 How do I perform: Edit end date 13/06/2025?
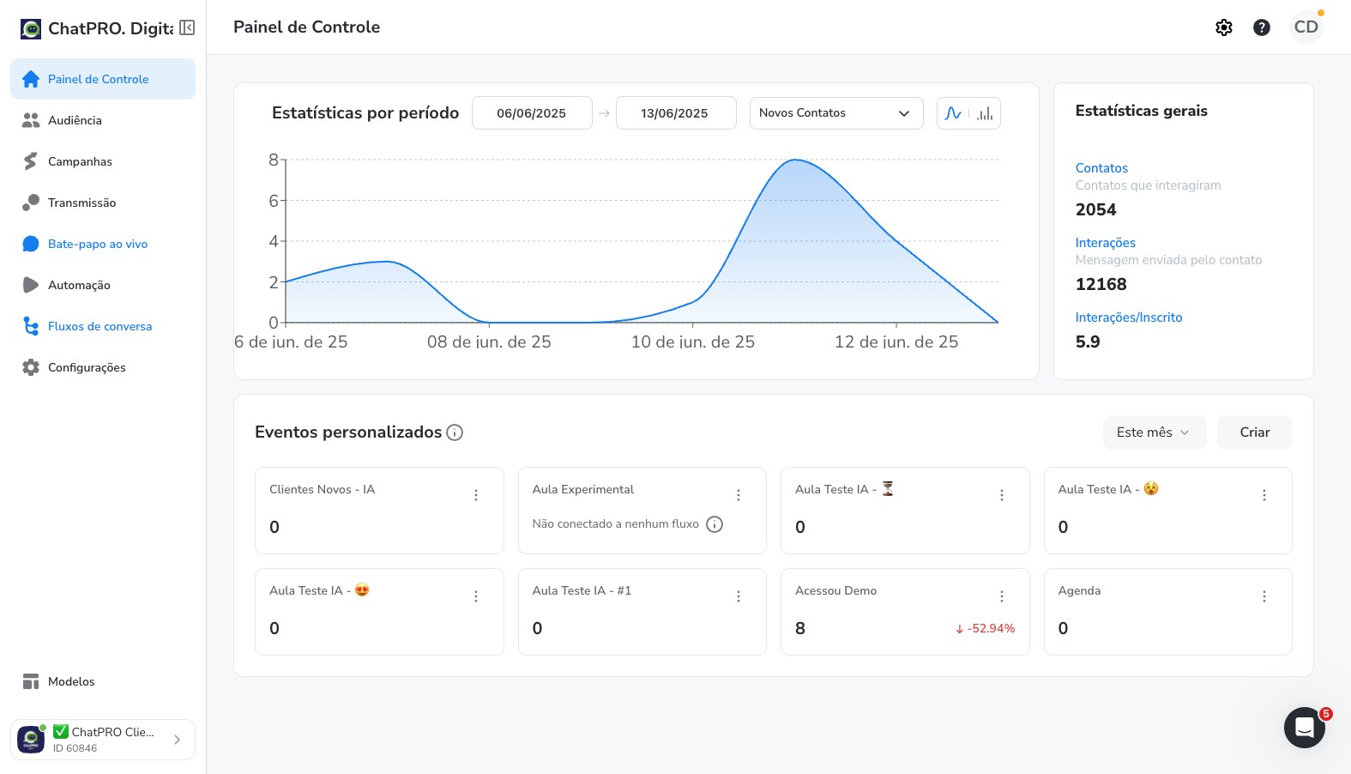(x=676, y=113)
